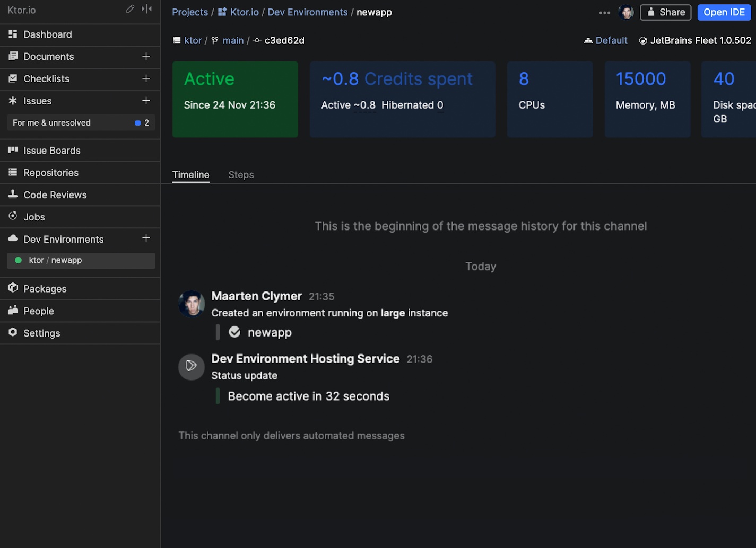Select the ktor / newapp environment item
Viewport: 756px width, 548px height.
(x=81, y=260)
